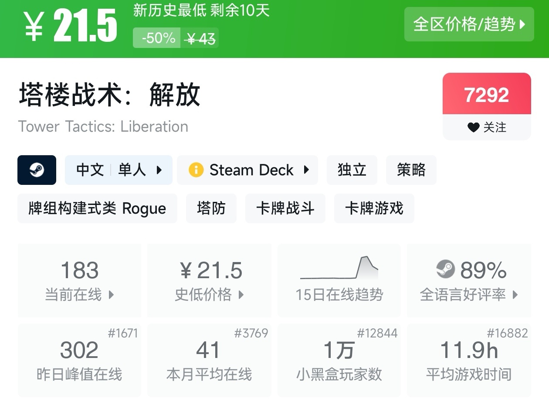Select the 独立 tag
549x402 pixels.
[352, 170]
